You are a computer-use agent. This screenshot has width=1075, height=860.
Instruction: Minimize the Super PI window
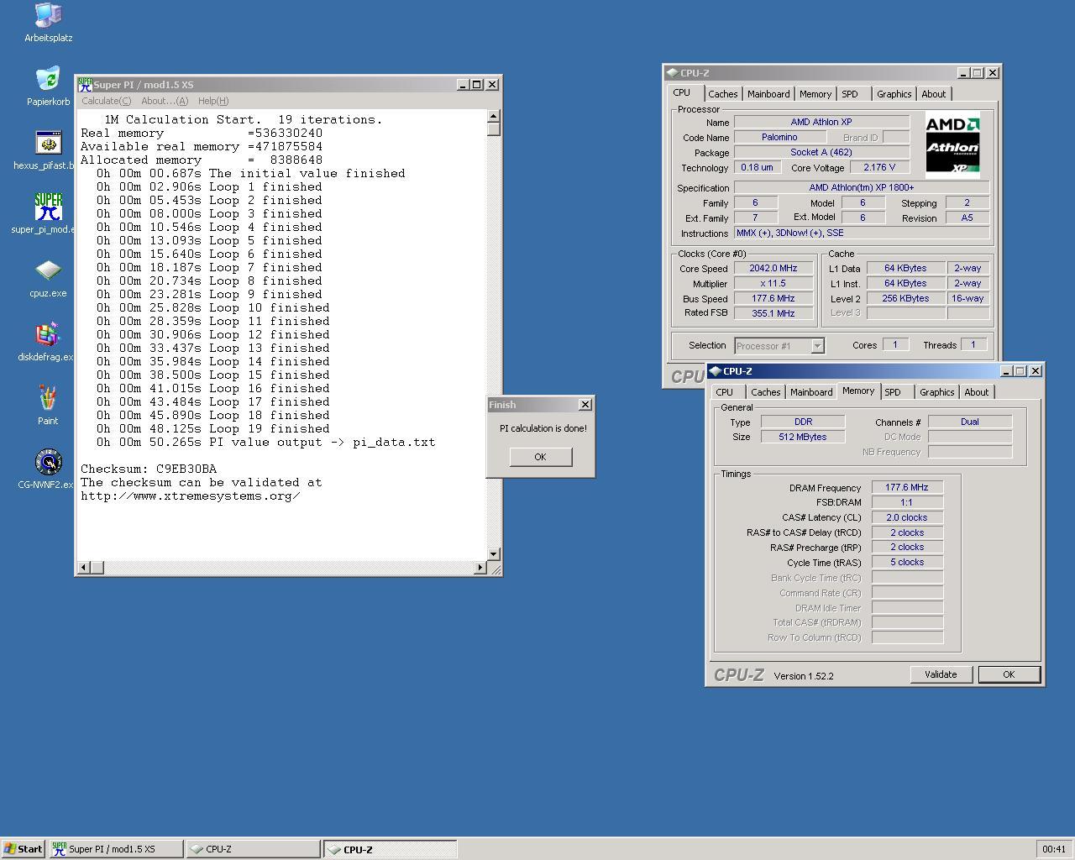point(463,85)
